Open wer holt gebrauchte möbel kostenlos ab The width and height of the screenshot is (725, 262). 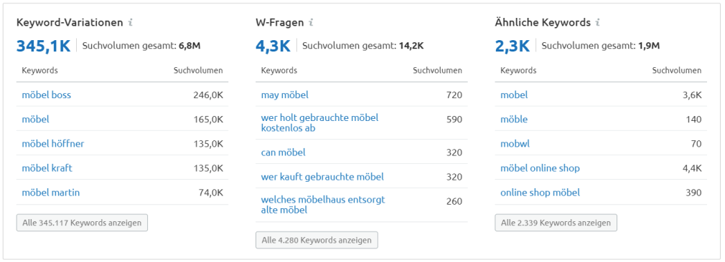(x=319, y=123)
